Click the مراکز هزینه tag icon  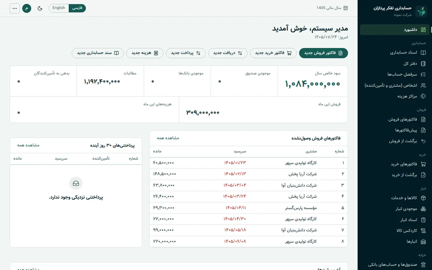(x=423, y=96)
